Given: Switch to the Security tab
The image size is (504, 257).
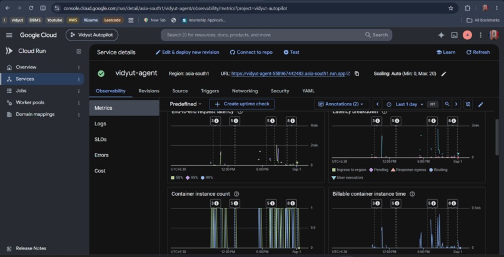Looking at the screenshot, I should pos(280,90).
